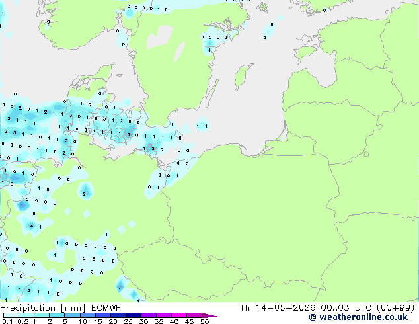Open the weatheronline.co.uk link
419x324 pixels.
[358, 317]
